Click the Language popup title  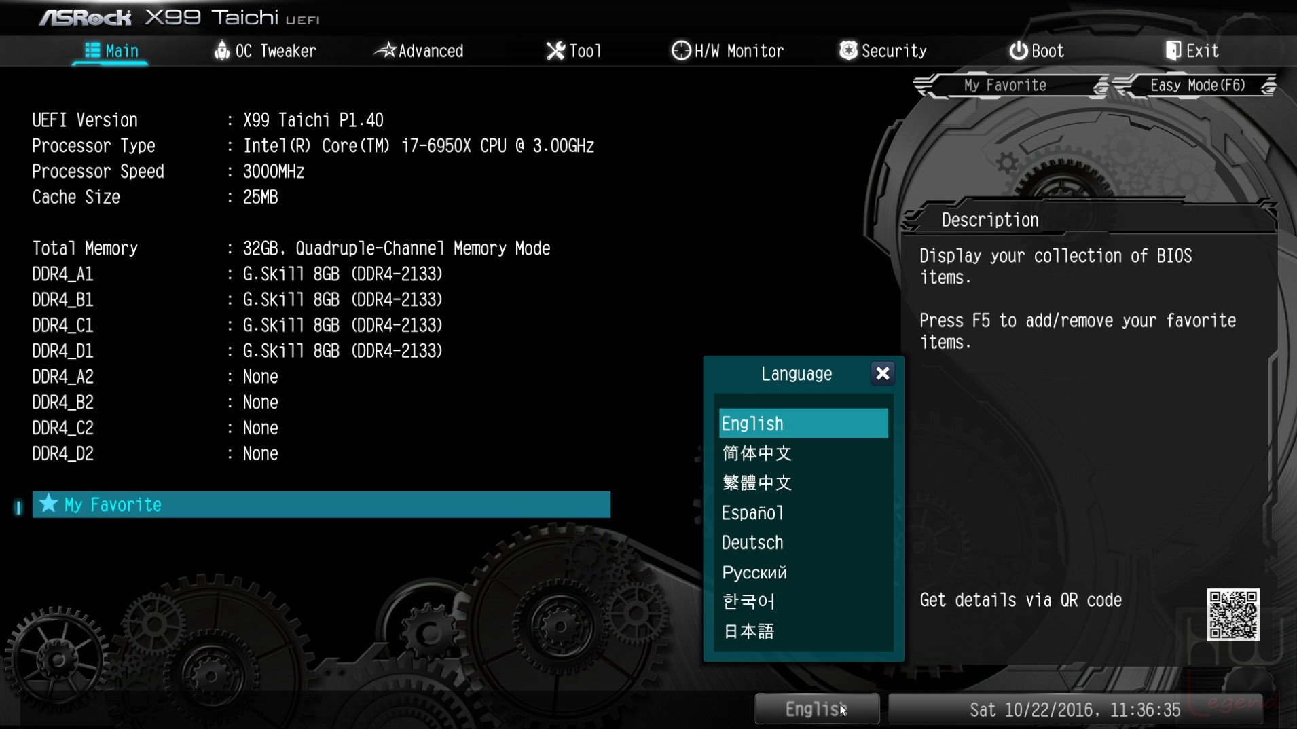pos(796,374)
